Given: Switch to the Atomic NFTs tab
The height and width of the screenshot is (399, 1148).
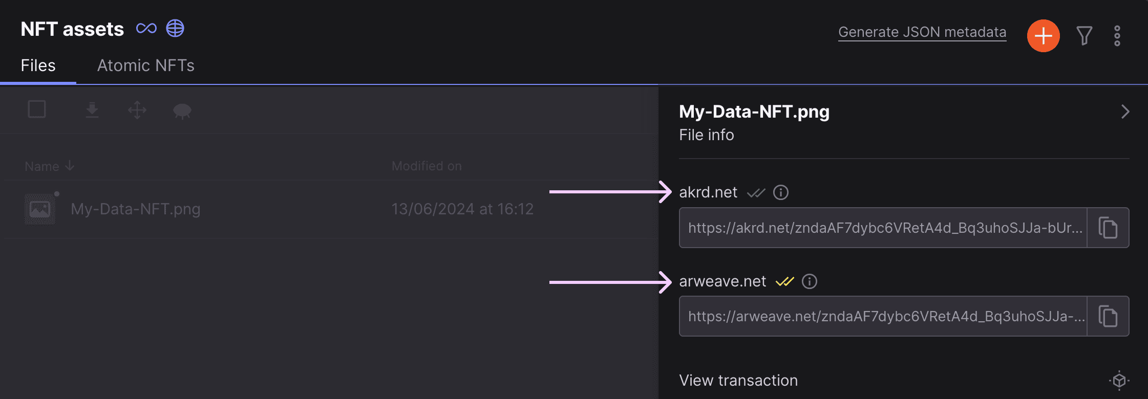Looking at the screenshot, I should click(x=146, y=65).
